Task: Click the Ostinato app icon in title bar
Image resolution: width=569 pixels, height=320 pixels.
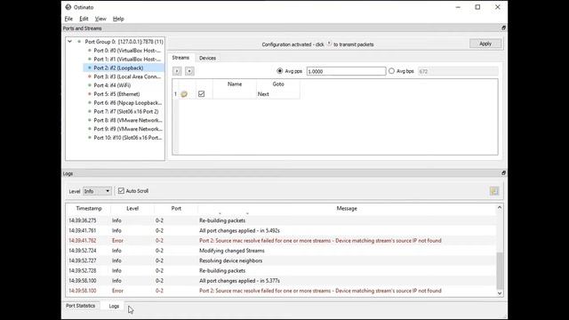Action: click(68, 7)
